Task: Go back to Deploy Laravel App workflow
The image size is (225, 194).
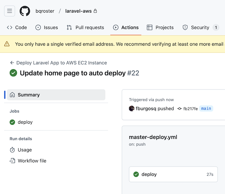Action: click(x=62, y=63)
